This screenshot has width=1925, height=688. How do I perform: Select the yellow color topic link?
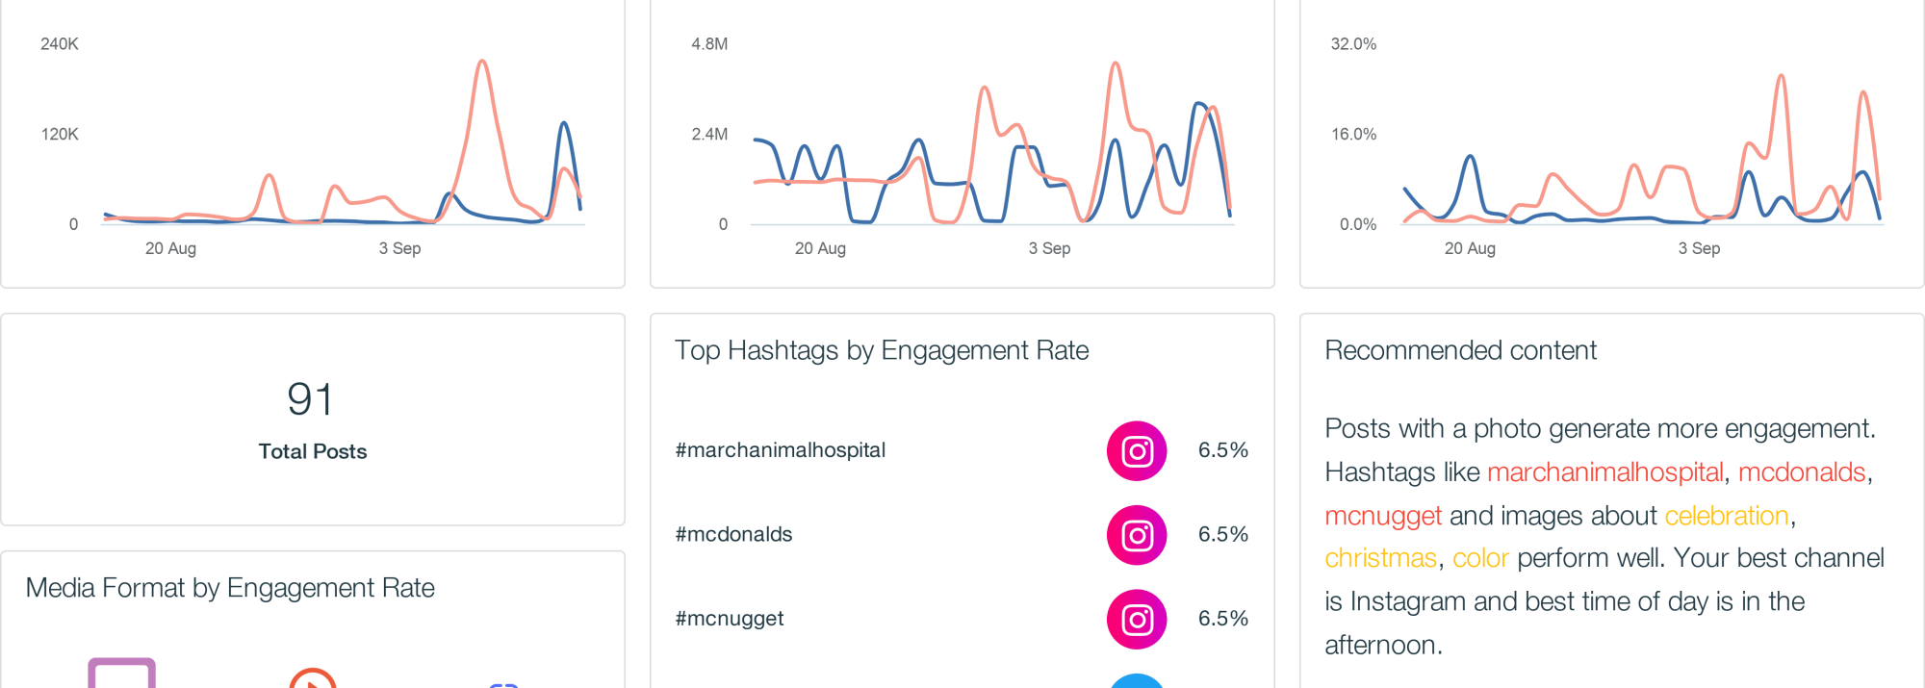pyautogui.click(x=1480, y=558)
